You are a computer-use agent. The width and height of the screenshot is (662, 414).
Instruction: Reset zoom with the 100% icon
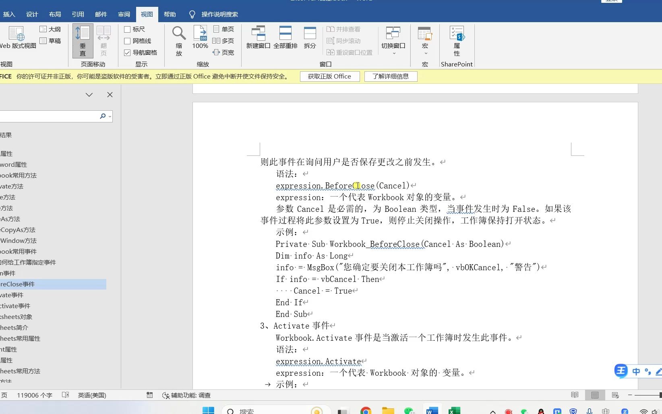pyautogui.click(x=200, y=38)
